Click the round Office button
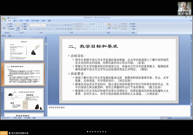This screenshot has height=135, width=193. pyautogui.click(x=4, y=18)
